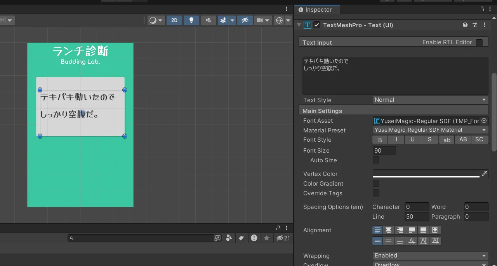
Task: Click inside the Text Input area
Action: (x=395, y=76)
